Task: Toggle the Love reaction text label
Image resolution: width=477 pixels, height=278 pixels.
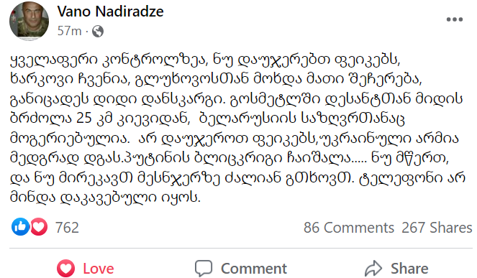Action: [99, 269]
